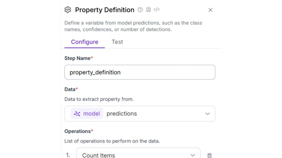The image size is (282, 158).
Task: Expand the Data dropdown chevron
Action: (208, 114)
